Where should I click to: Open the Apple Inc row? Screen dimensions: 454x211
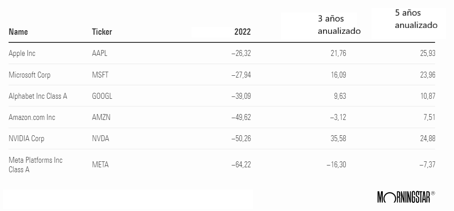(x=22, y=53)
